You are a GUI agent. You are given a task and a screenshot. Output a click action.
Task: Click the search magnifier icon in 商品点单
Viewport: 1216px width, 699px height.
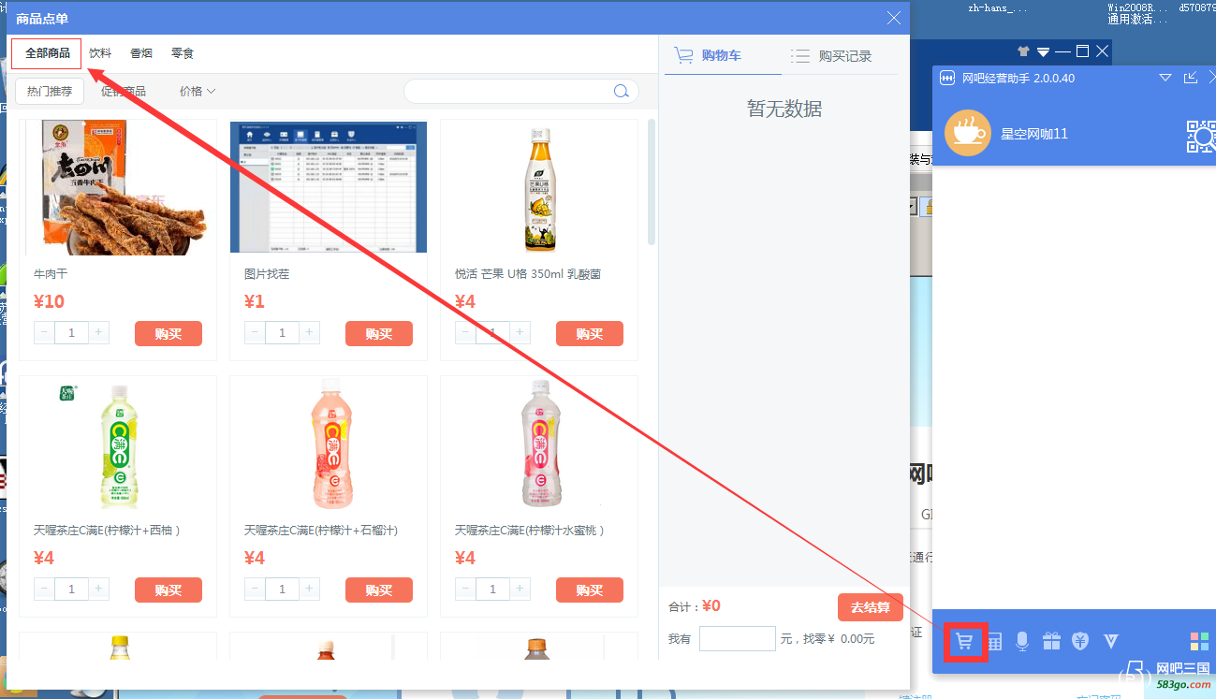point(621,91)
